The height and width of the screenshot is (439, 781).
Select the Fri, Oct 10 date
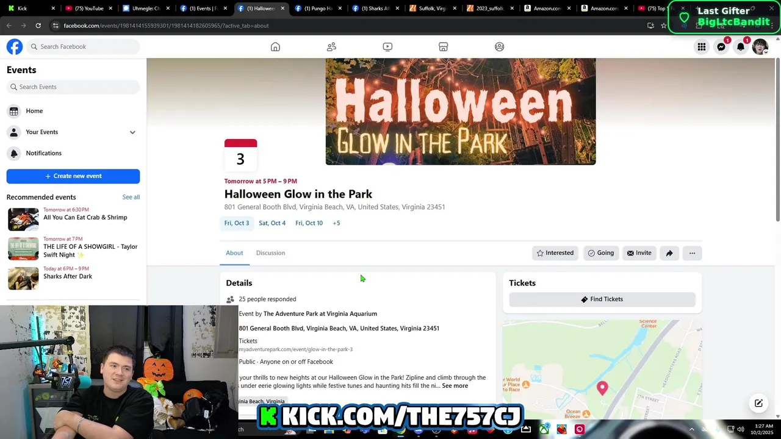pyautogui.click(x=309, y=223)
